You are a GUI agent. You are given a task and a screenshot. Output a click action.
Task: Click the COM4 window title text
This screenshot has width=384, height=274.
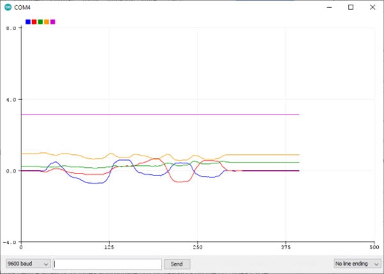tap(22, 8)
